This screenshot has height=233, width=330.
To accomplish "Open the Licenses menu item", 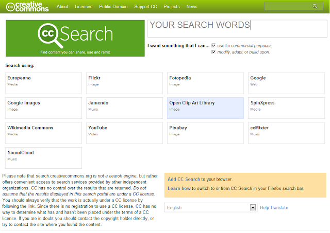I will pyautogui.click(x=84, y=7).
